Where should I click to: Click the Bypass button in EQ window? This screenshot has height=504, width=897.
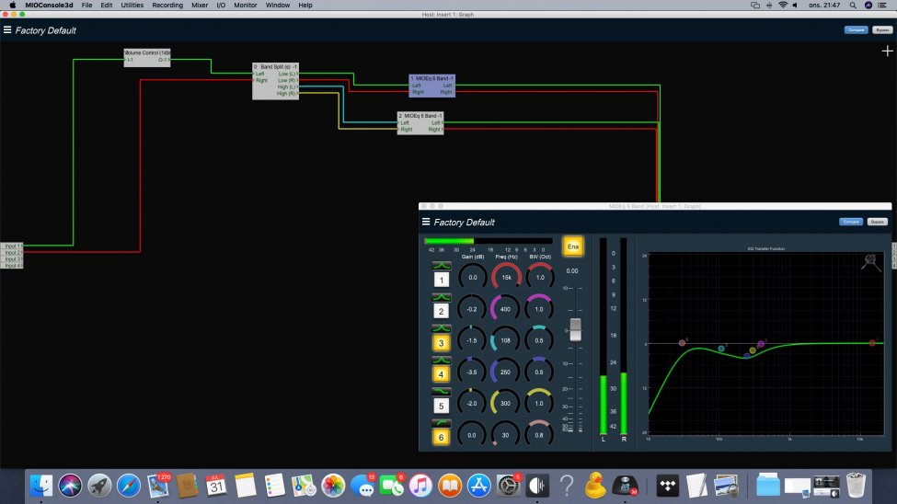878,222
